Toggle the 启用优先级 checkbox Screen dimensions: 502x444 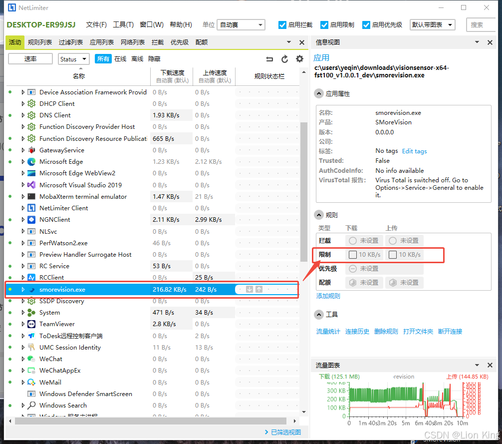[366, 25]
